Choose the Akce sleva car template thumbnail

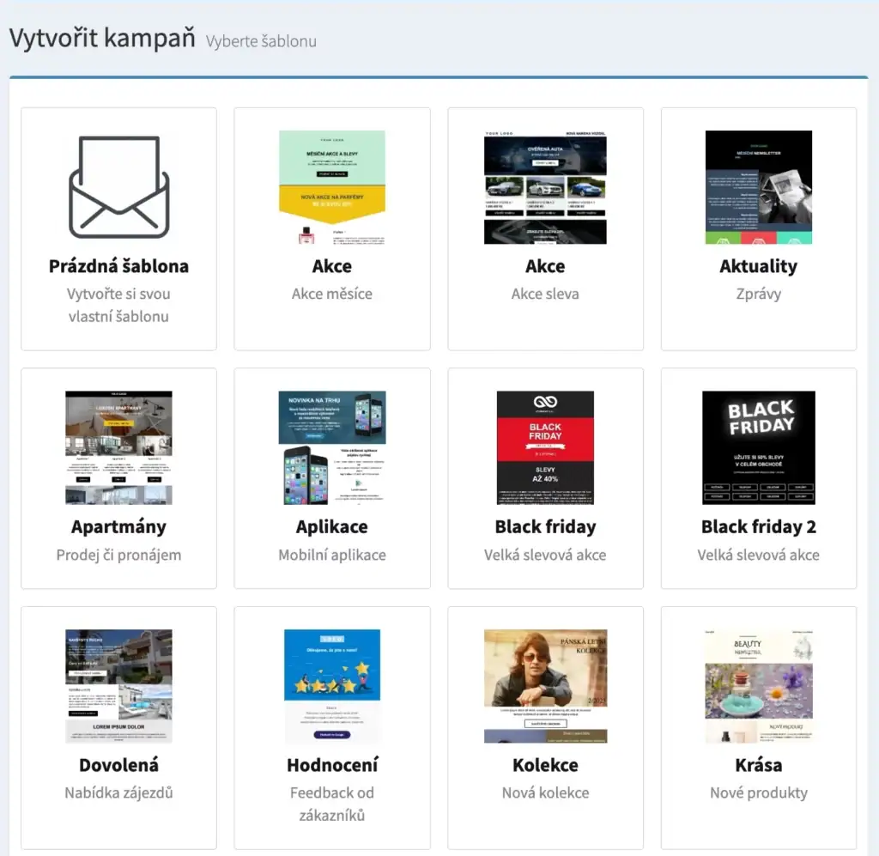(x=545, y=188)
